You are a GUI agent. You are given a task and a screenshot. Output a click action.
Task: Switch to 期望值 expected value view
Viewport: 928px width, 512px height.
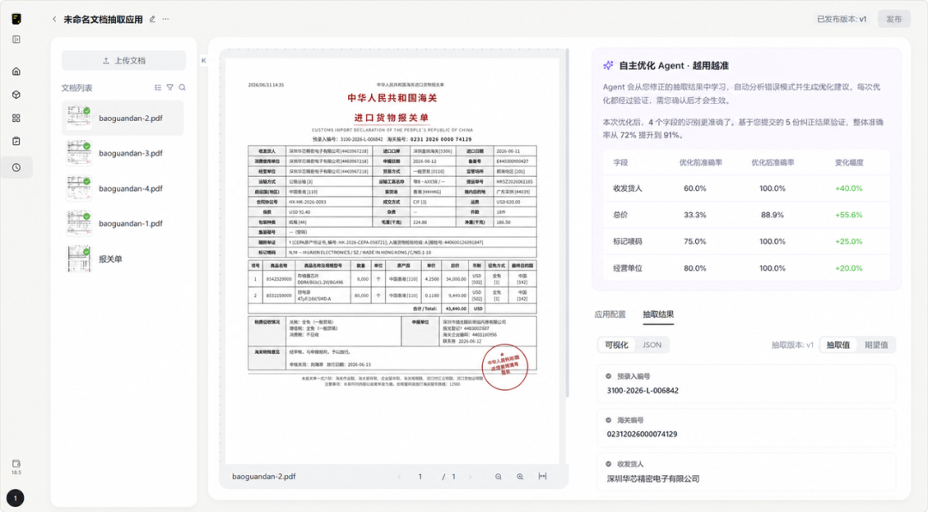[876, 345]
